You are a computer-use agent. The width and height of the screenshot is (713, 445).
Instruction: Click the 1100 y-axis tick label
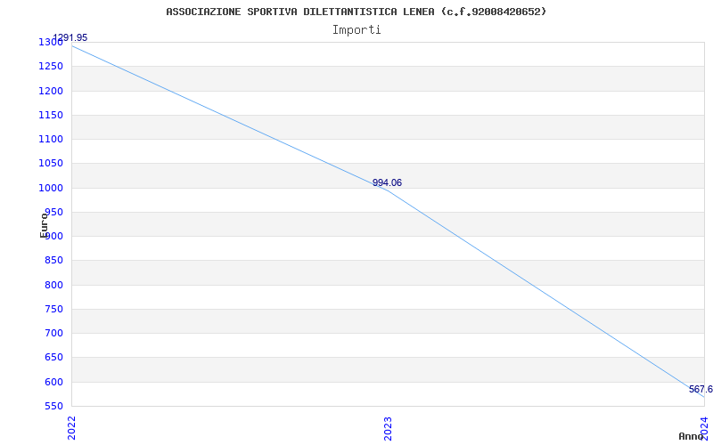[51, 140]
